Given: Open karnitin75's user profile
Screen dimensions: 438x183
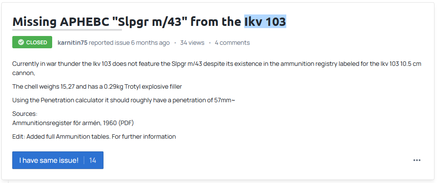Looking at the screenshot, I should click(x=72, y=43).
